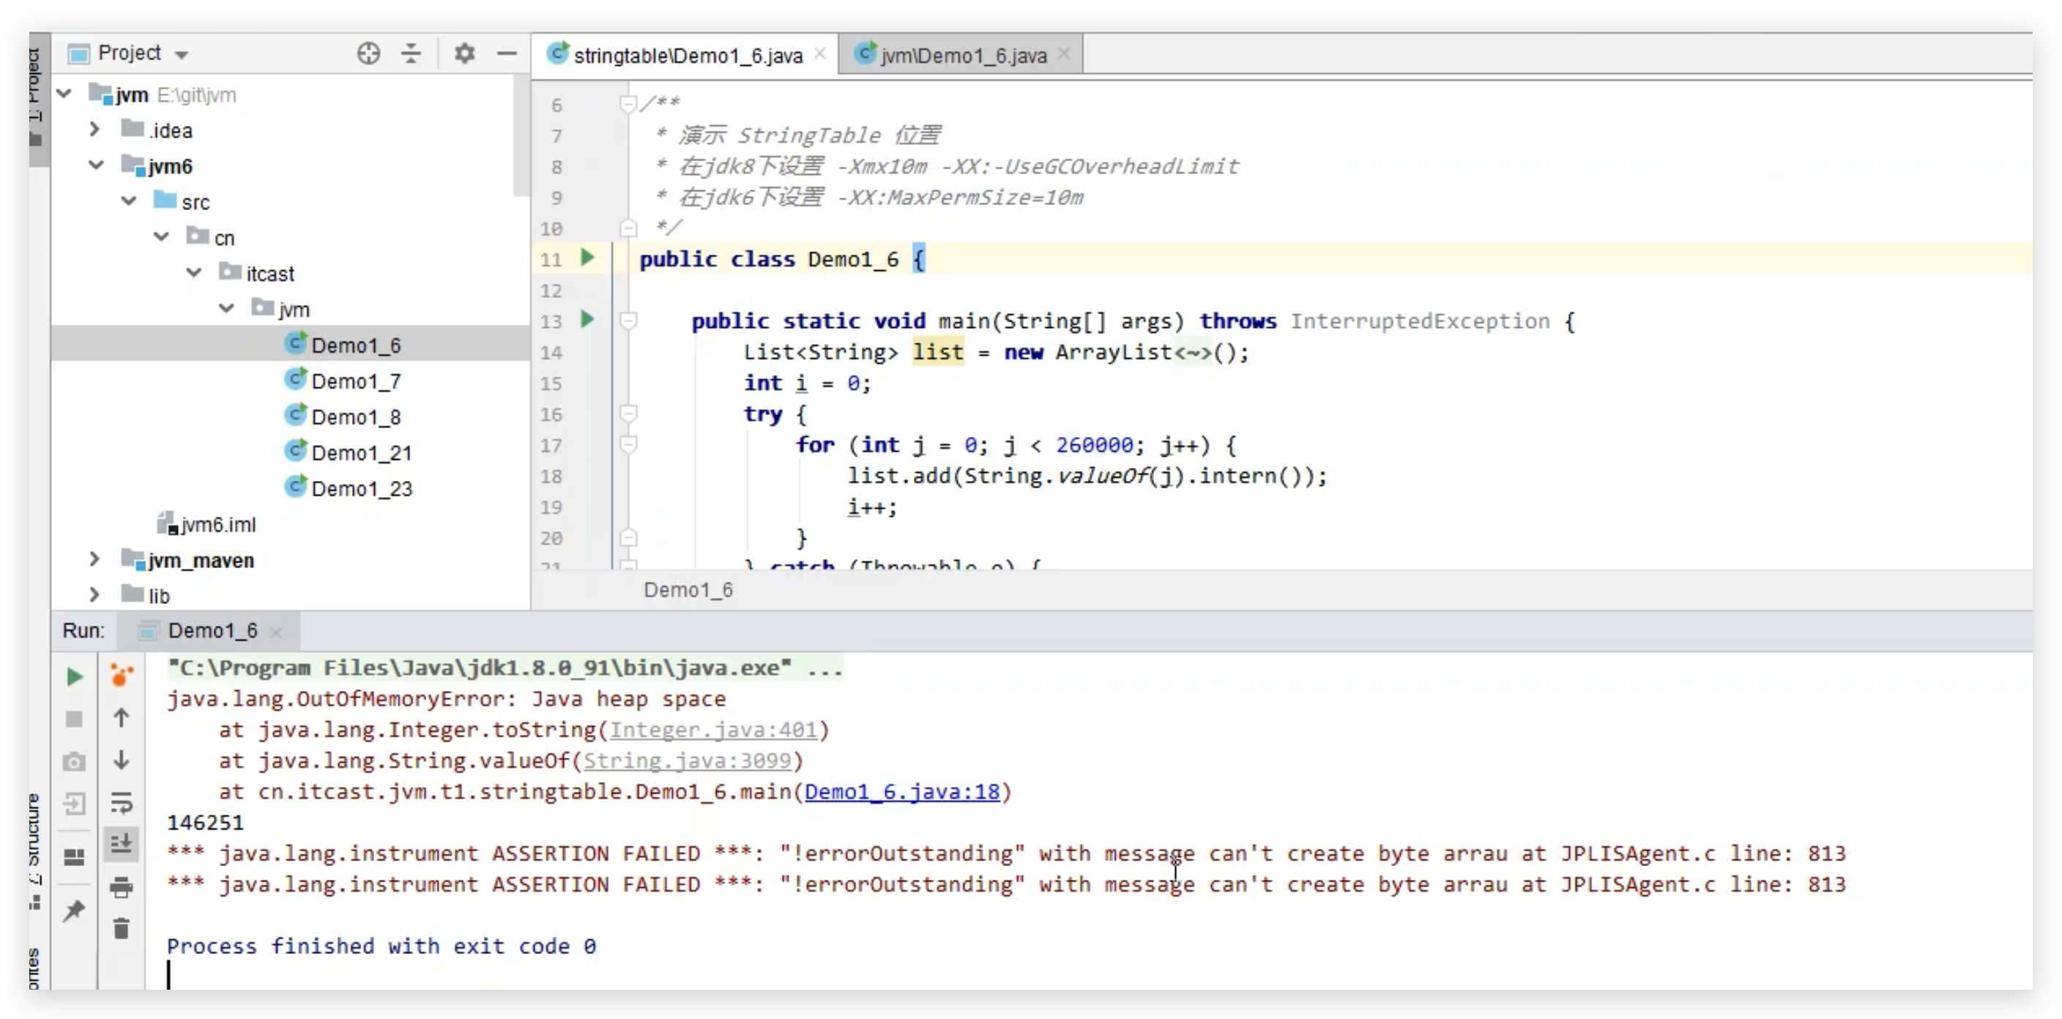
Task: Clear console using the trash icon
Action: point(122,928)
